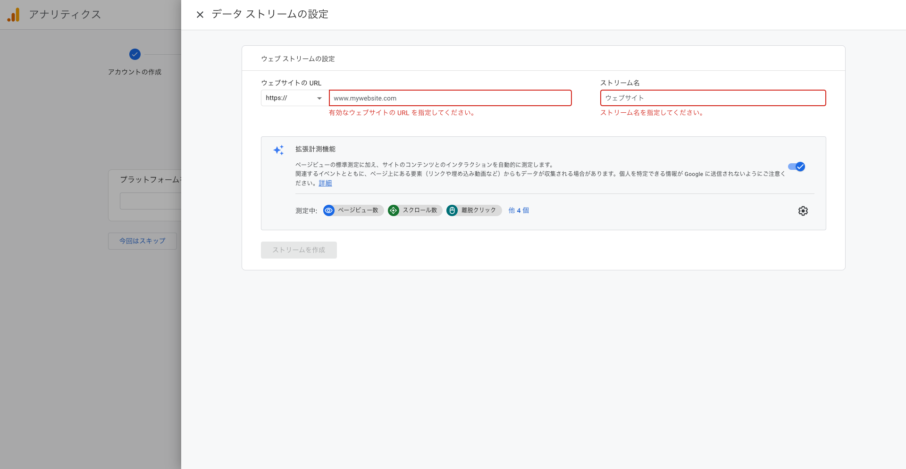The height and width of the screenshot is (469, 906).
Task: Click the shield icon on 離脱クリック chip
Action: [x=452, y=210]
